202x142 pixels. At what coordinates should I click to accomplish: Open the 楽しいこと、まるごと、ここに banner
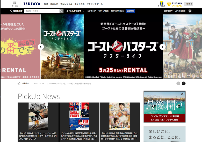tap(164, 134)
